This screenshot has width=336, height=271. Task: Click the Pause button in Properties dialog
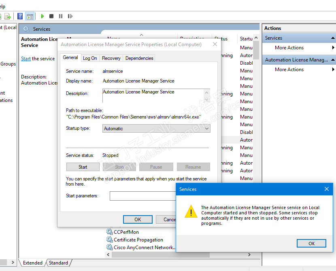pos(156,167)
